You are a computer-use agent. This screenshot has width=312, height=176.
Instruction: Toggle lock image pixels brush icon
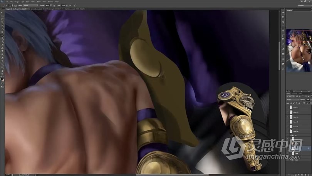tap(294, 103)
